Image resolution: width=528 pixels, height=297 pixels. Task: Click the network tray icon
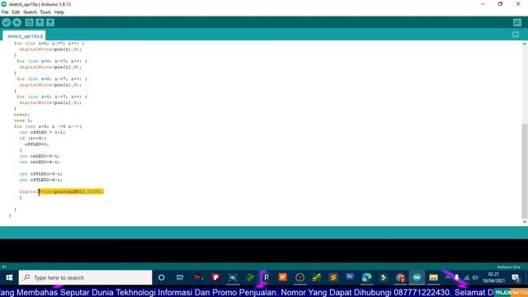pos(466,277)
